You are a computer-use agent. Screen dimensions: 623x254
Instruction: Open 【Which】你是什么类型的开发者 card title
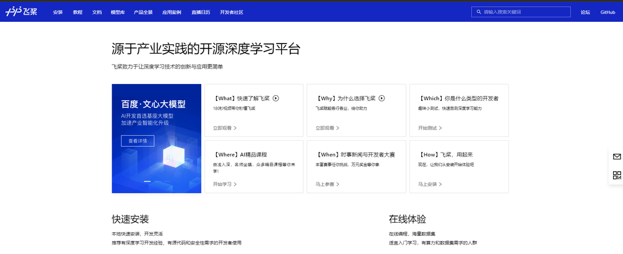point(458,98)
